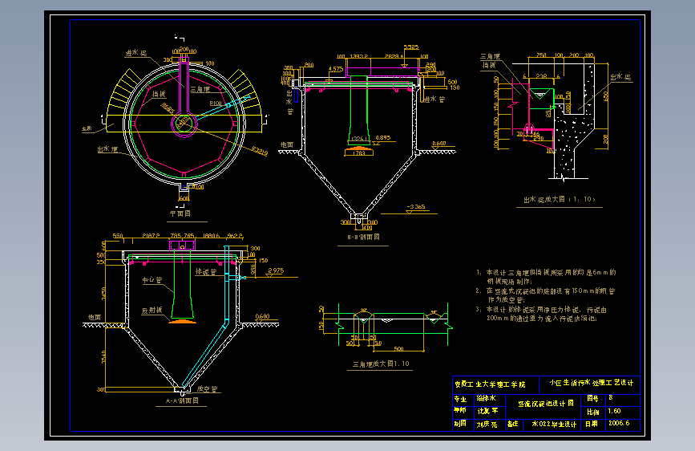Select the 2006.6 date value
The image size is (695, 451).
pyautogui.click(x=619, y=423)
